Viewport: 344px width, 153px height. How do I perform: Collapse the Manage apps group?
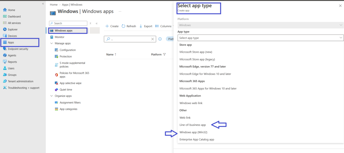click(x=51, y=43)
